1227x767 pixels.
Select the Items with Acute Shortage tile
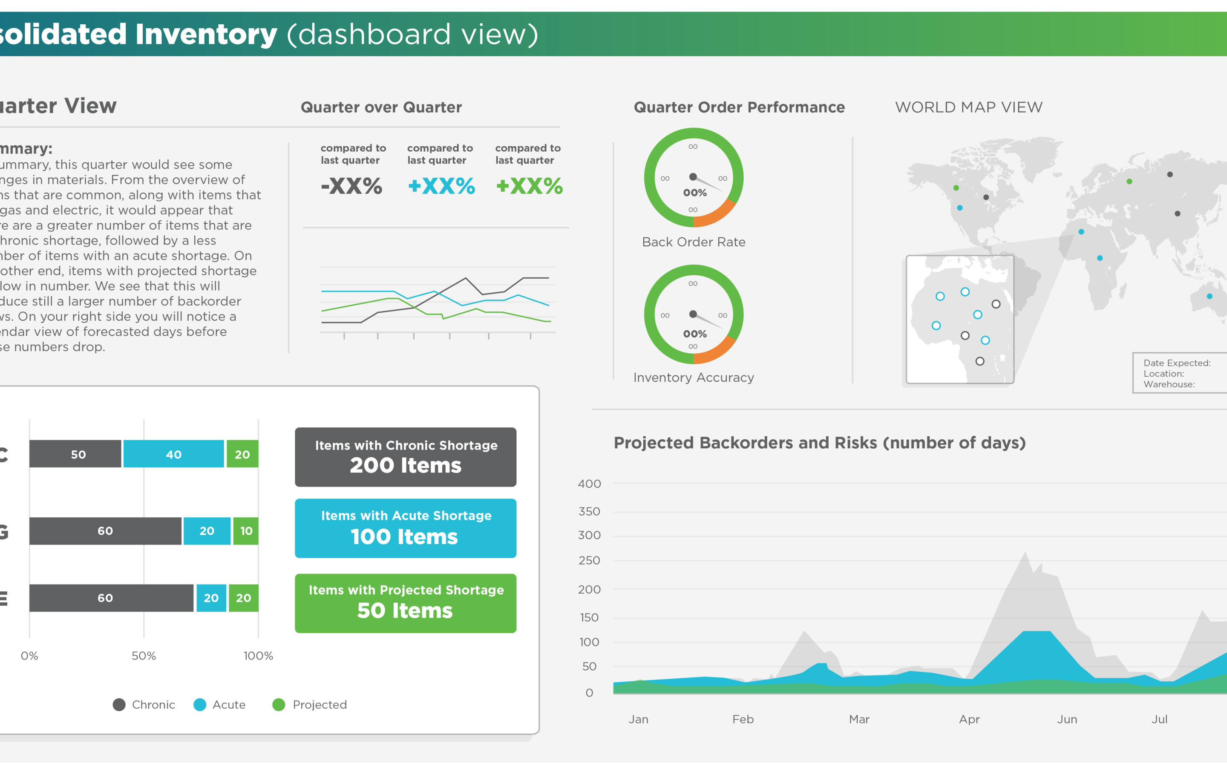pyautogui.click(x=405, y=528)
